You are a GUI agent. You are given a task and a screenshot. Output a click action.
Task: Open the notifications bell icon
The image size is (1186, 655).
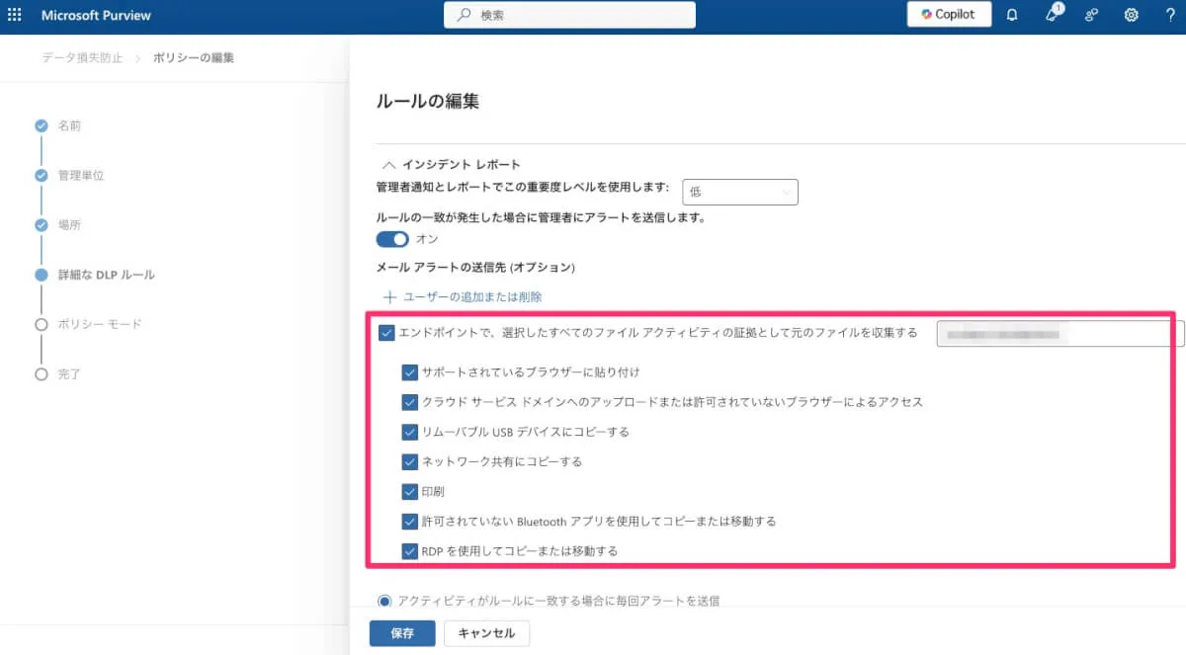(x=1012, y=15)
